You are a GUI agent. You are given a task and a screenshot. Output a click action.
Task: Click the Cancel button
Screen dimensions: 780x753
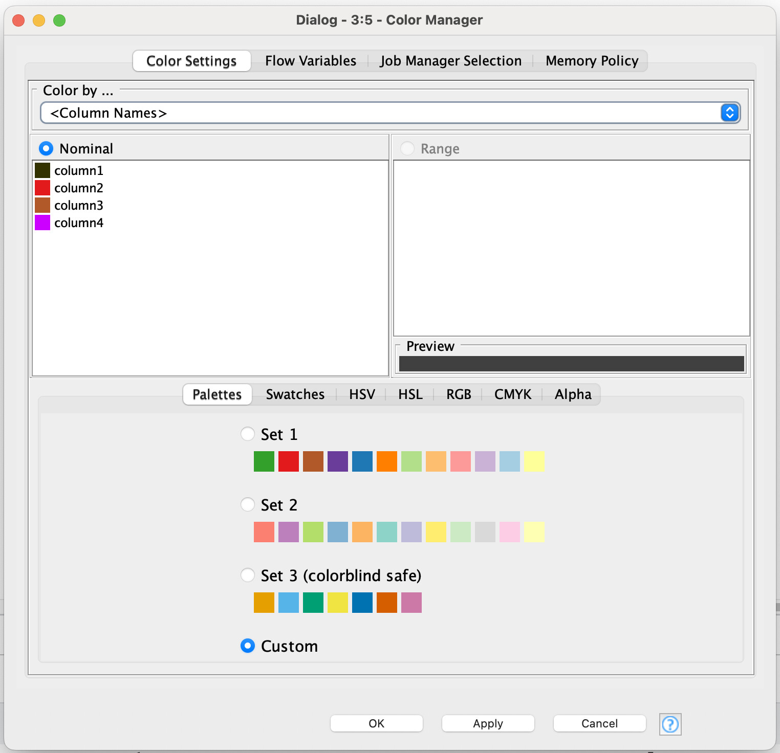(x=599, y=723)
